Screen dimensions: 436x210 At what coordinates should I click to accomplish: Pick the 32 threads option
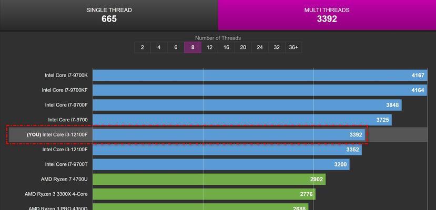tap(277, 47)
